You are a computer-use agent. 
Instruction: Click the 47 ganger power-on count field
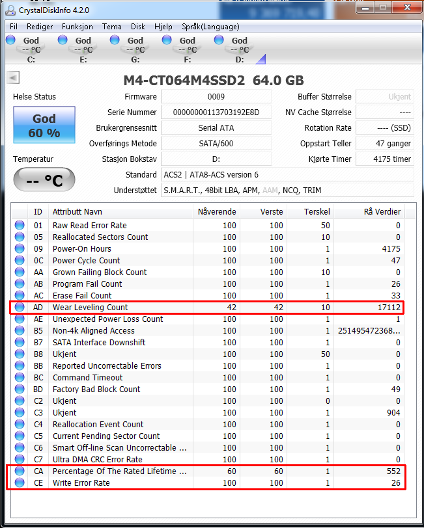point(385,144)
